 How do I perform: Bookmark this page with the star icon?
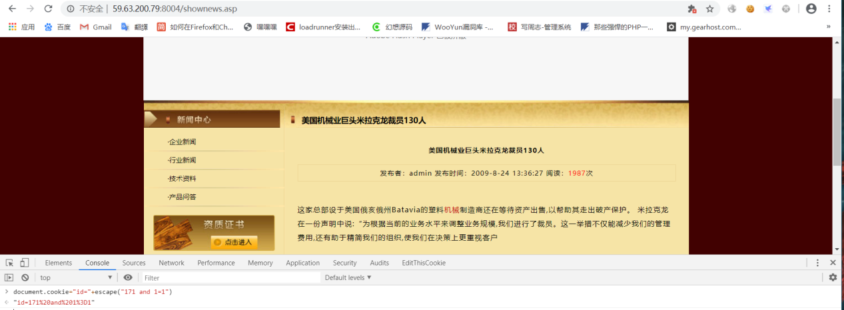pos(710,9)
